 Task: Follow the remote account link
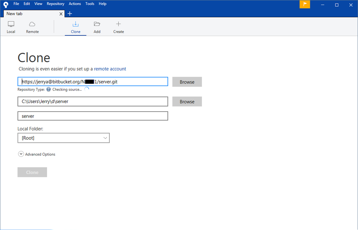point(110,69)
